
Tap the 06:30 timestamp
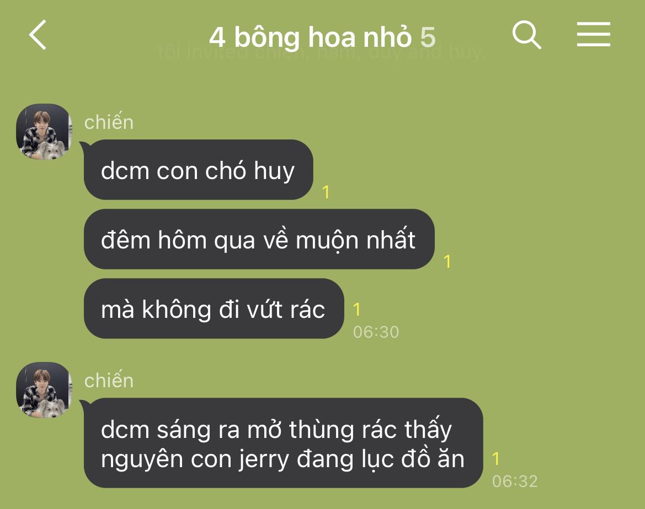tap(376, 332)
